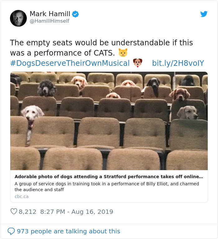Visit the cbc.ca source domain
218x239 pixels.
point(21,196)
